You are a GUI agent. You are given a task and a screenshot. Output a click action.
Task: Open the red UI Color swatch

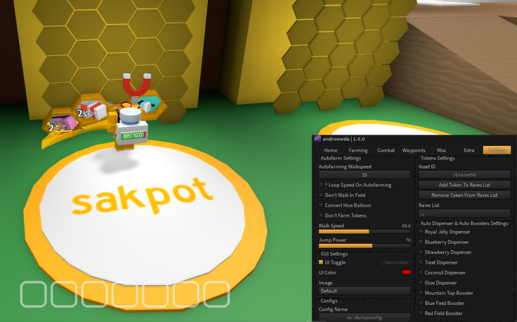(x=406, y=272)
